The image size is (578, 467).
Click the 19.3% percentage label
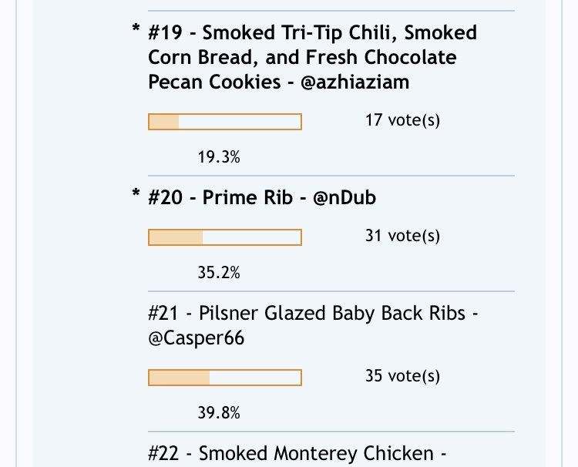tap(219, 157)
